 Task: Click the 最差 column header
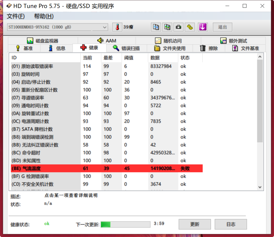[x=112, y=58]
